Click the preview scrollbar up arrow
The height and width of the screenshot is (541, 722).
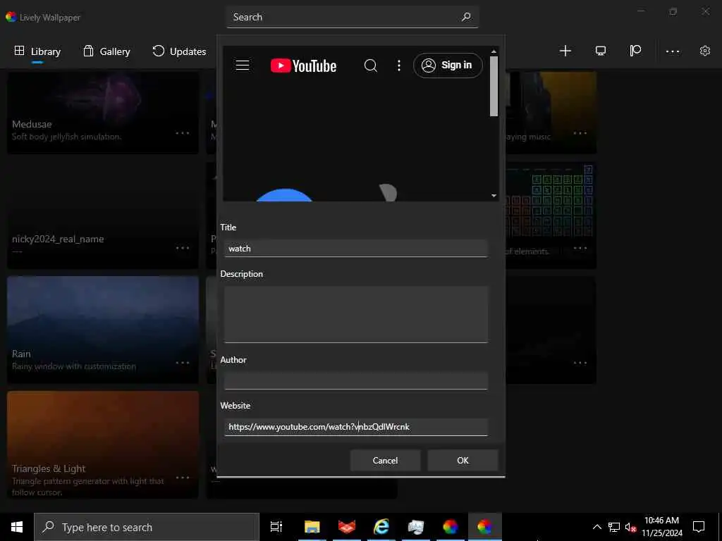point(494,51)
